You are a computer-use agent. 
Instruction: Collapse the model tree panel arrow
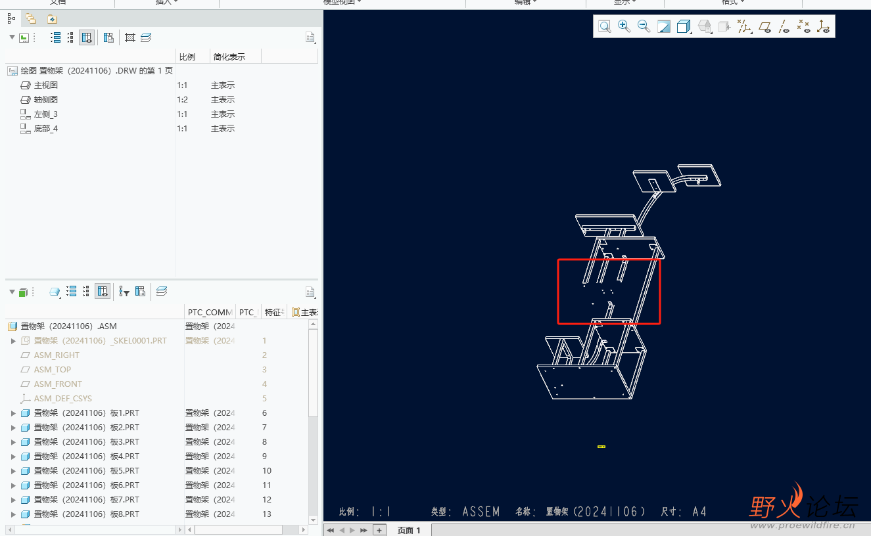click(x=12, y=292)
